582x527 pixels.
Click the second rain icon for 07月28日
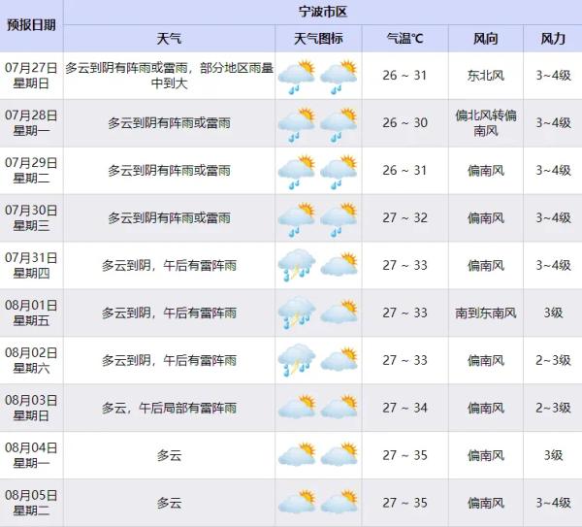[x=339, y=123]
